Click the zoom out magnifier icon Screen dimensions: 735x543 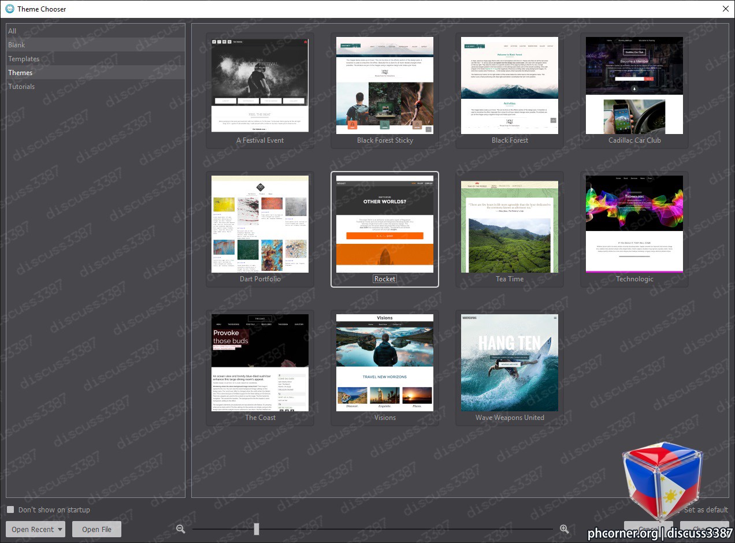point(181,529)
